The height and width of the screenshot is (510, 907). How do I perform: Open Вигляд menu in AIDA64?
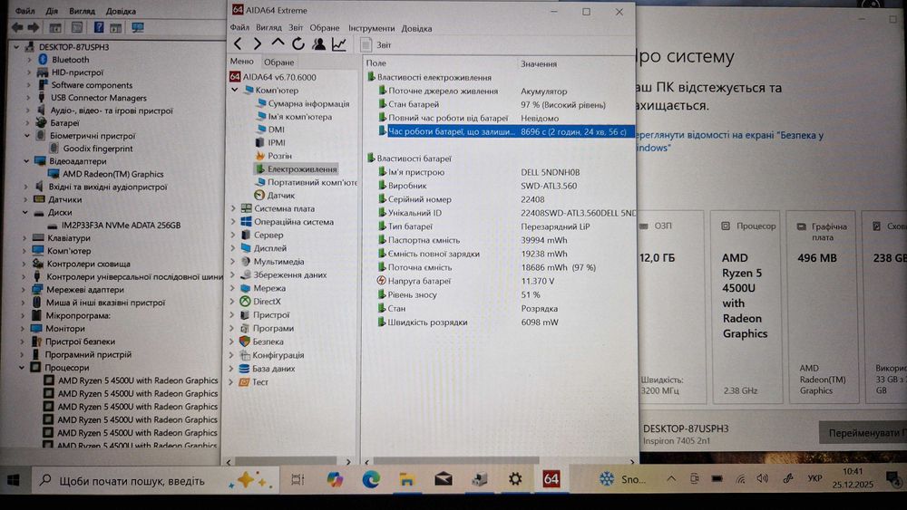point(269,28)
